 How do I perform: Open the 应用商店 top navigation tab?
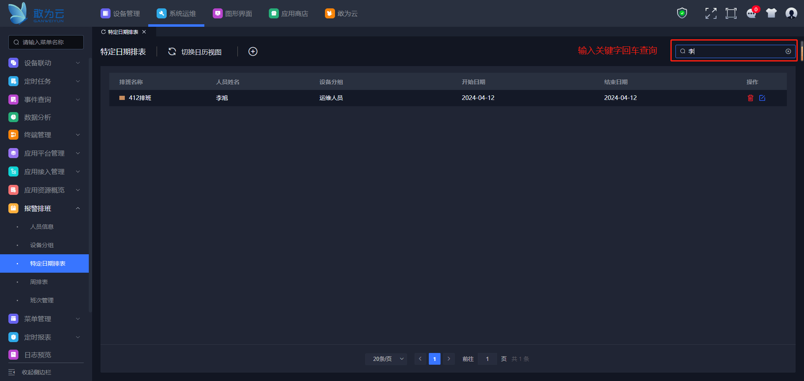(289, 13)
